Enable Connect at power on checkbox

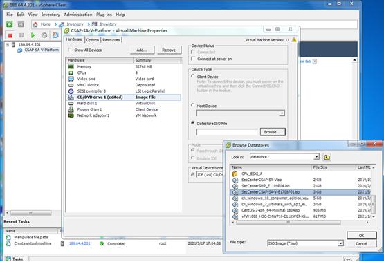193,59
